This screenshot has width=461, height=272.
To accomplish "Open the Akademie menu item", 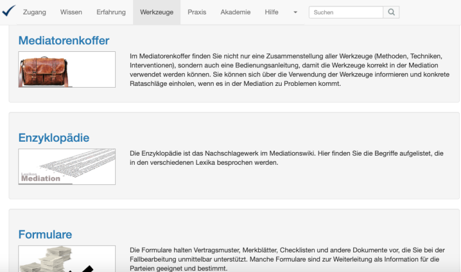I will pyautogui.click(x=235, y=12).
